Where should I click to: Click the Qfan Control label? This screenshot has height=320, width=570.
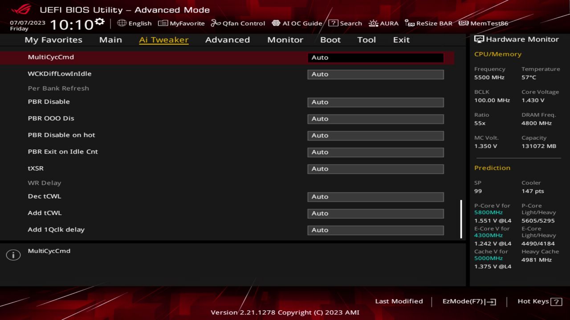point(244,24)
